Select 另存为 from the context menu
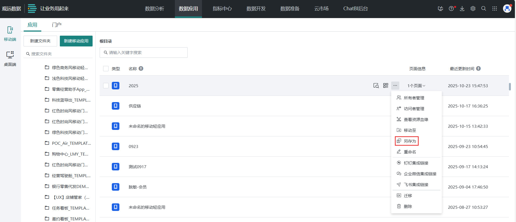The image size is (516, 222). tap(407, 141)
